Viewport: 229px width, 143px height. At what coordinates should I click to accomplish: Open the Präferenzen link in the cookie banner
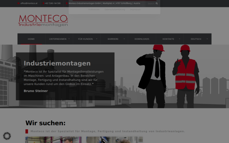tap(94, 10)
